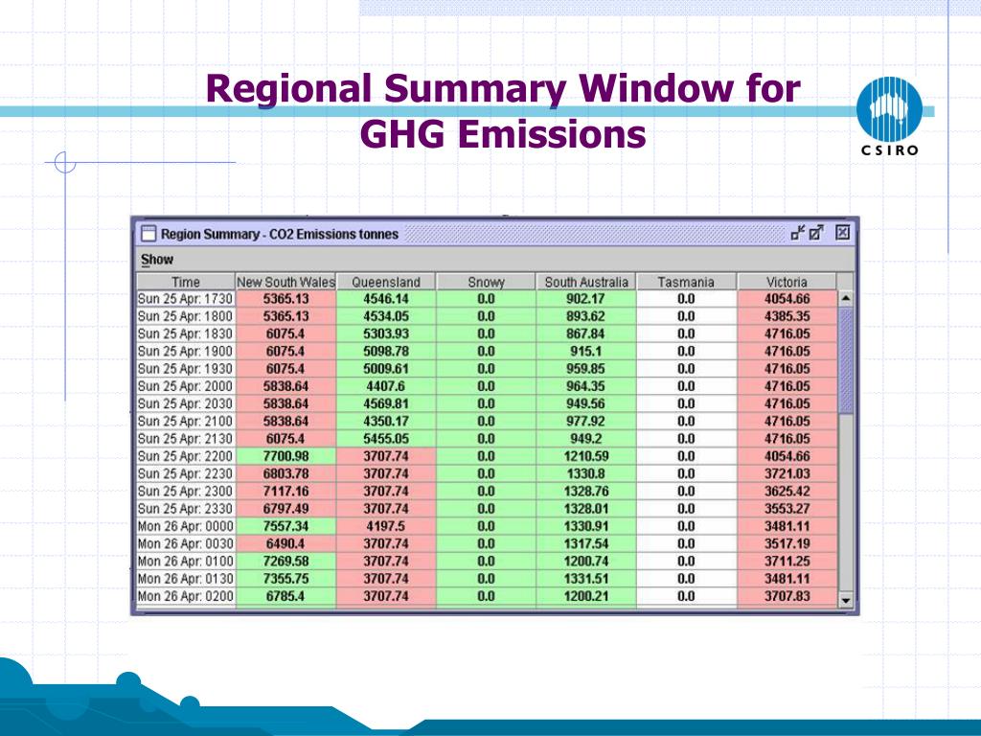Select row Mon 26 Apr: 0030

click(487, 544)
